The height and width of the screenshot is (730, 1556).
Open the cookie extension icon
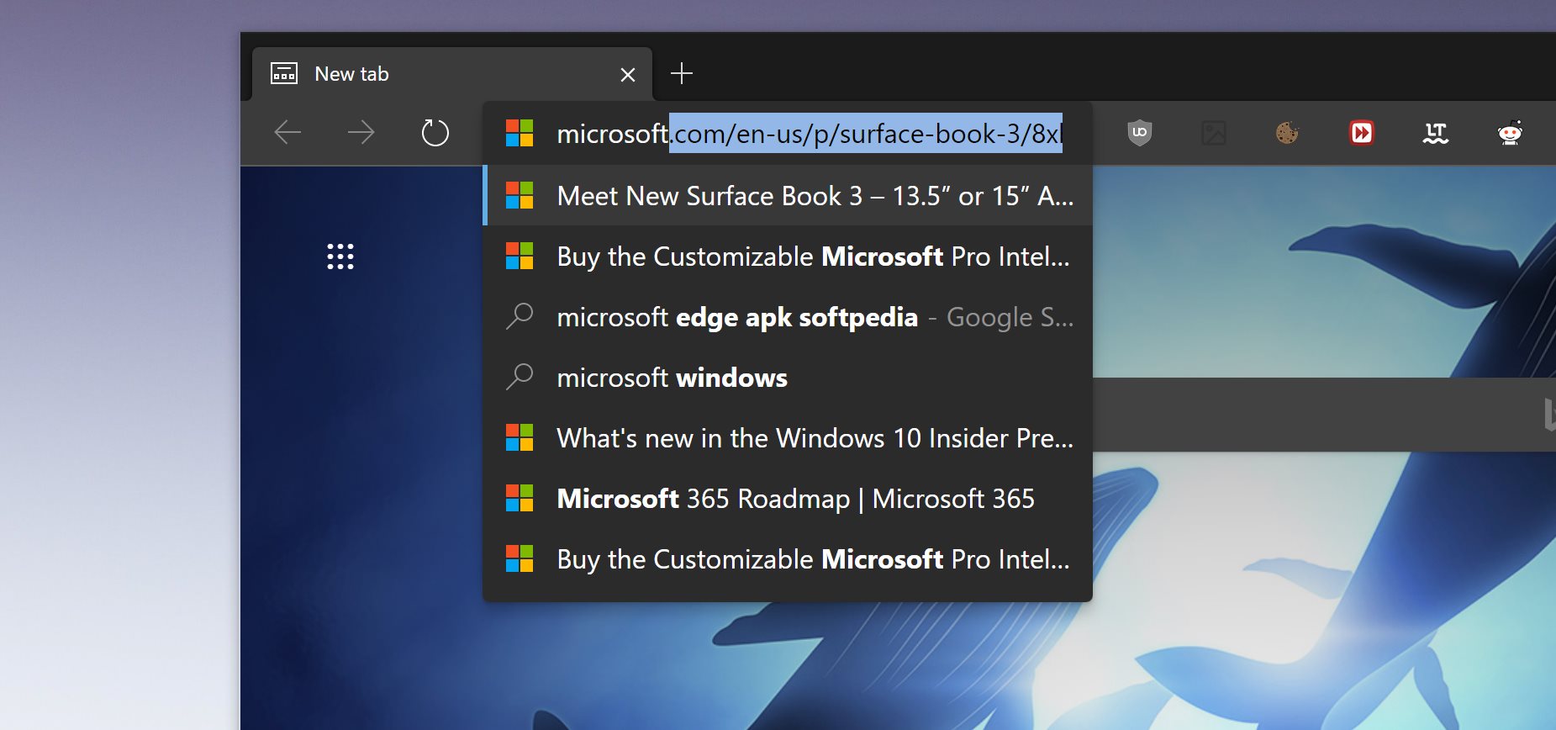pos(1287,133)
